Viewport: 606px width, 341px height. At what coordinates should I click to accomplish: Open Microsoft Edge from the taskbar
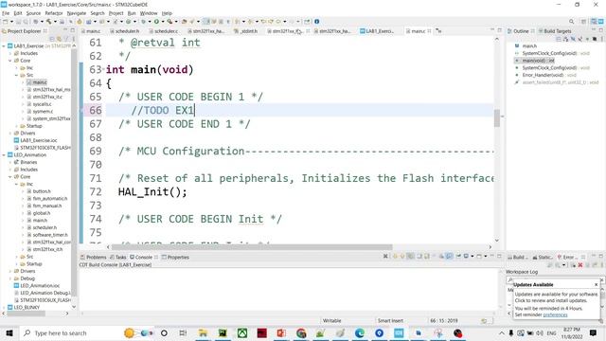tap(360, 332)
